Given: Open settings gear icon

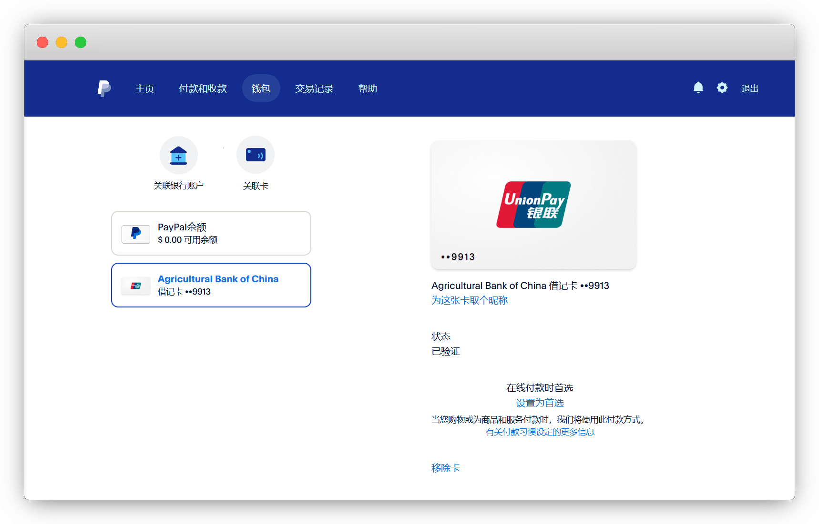Looking at the screenshot, I should pyautogui.click(x=722, y=88).
